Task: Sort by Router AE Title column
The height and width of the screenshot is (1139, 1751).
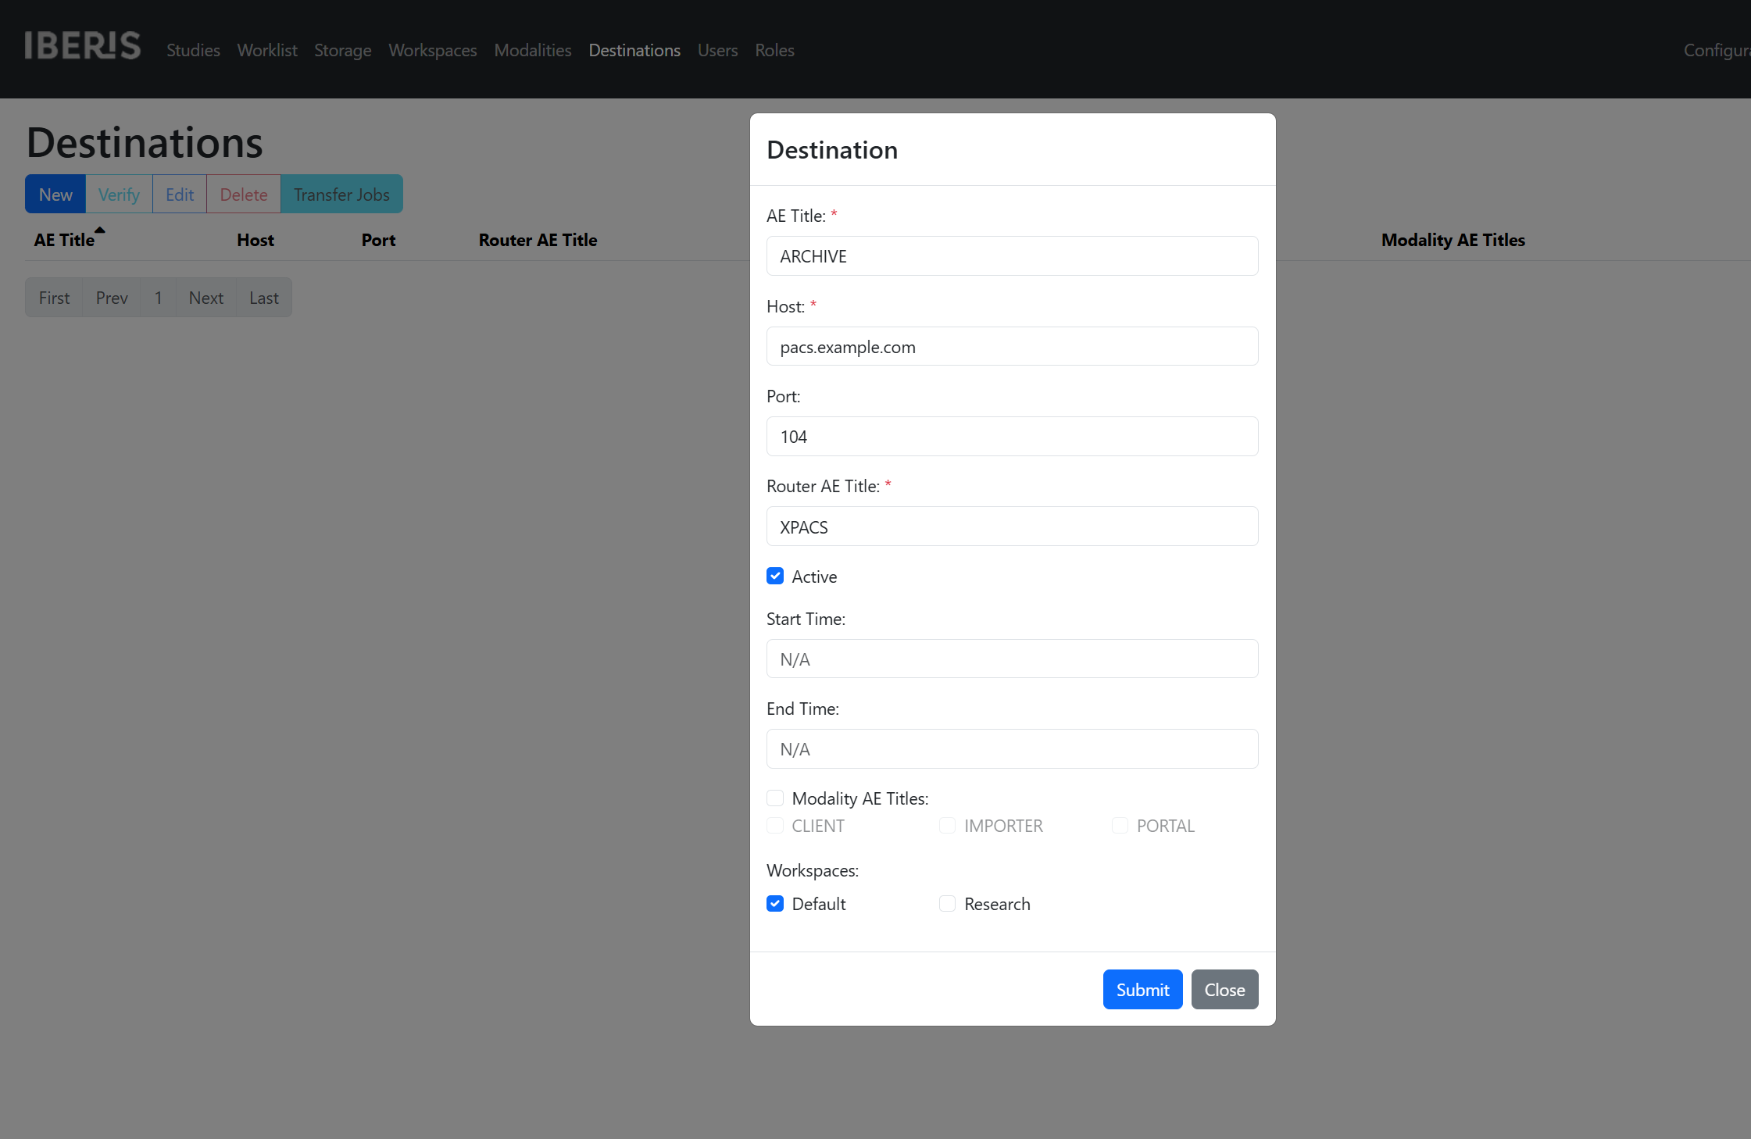Action: (x=538, y=240)
